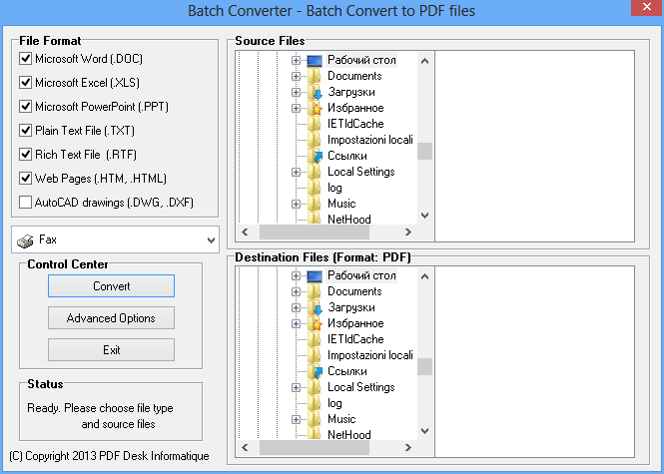Click the NetHood folder icon in Source Files

pyautogui.click(x=316, y=220)
